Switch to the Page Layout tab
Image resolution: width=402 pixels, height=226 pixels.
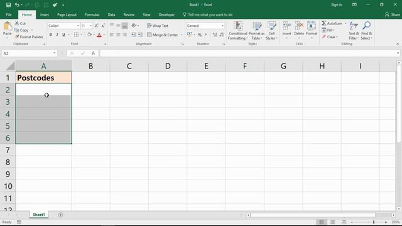point(67,14)
